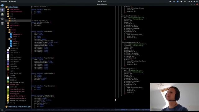This screenshot has height=112, width=199.
Task: Expand the .elasticbeanstalk folder
Action: 8,12
